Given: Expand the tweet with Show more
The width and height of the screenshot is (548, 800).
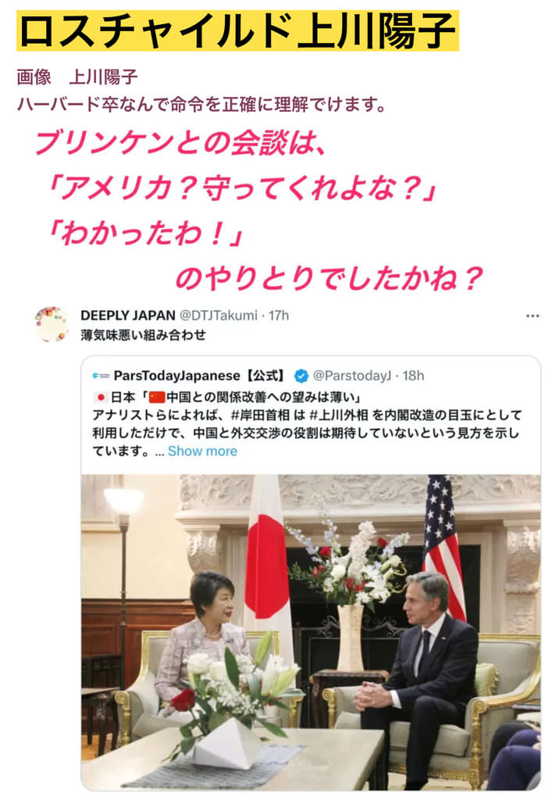Looking at the screenshot, I should [x=202, y=451].
